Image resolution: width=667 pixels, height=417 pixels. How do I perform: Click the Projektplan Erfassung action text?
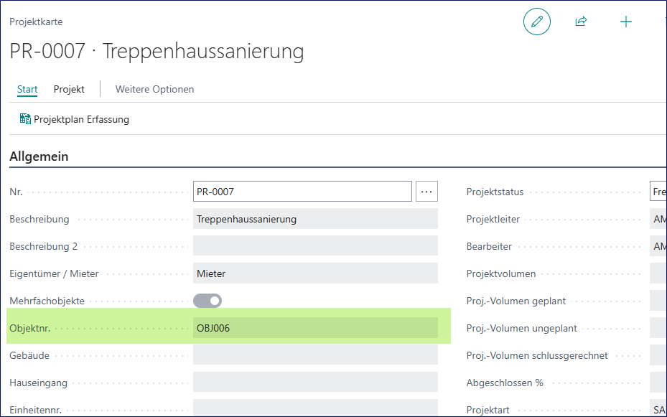coord(81,119)
